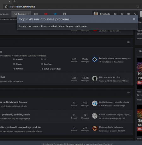Open the browser extensions grid icon
Image resolution: width=142 pixels, height=145 pixels.
point(138,7)
